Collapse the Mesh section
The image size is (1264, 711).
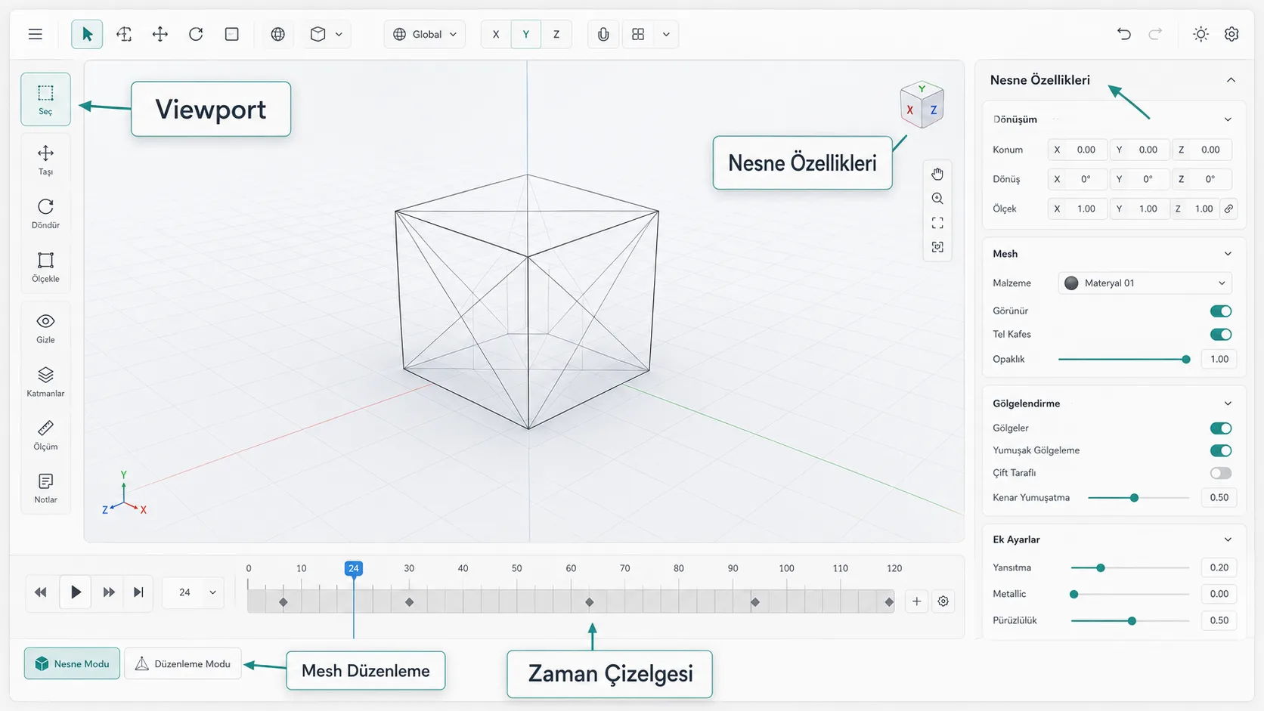(x=1228, y=254)
